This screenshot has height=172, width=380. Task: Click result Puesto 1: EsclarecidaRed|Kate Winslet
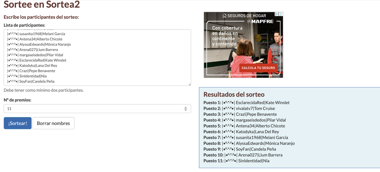coord(246,103)
